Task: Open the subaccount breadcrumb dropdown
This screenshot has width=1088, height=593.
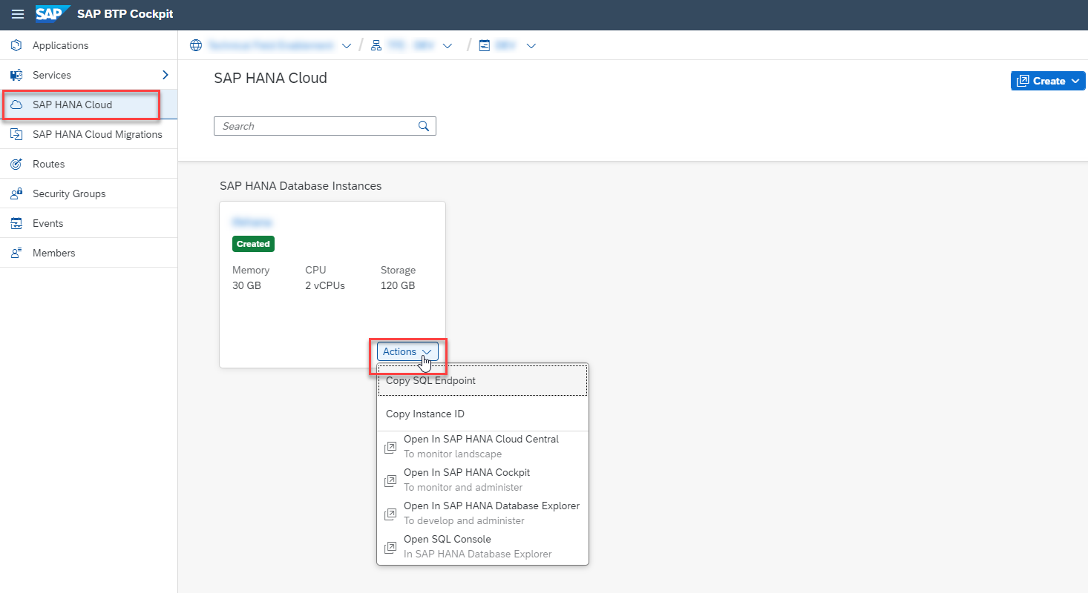Action: pos(448,46)
